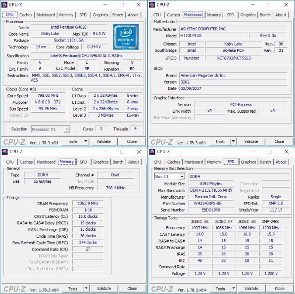
Task: Click the CPU-Z app icon in the Mainboard window title bar
Action: [x=152, y=4]
